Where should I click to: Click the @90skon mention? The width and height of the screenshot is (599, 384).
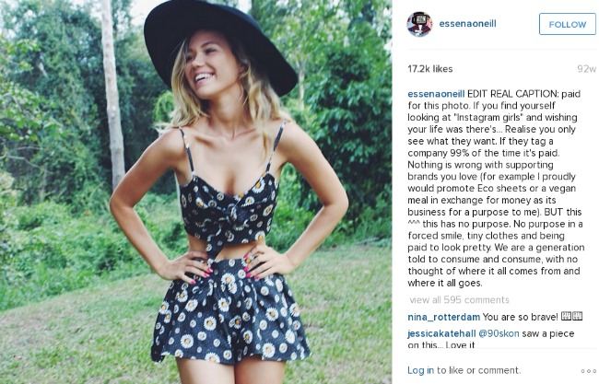point(499,333)
